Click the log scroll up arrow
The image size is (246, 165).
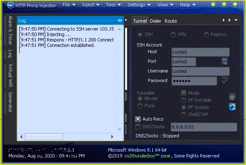(119, 29)
